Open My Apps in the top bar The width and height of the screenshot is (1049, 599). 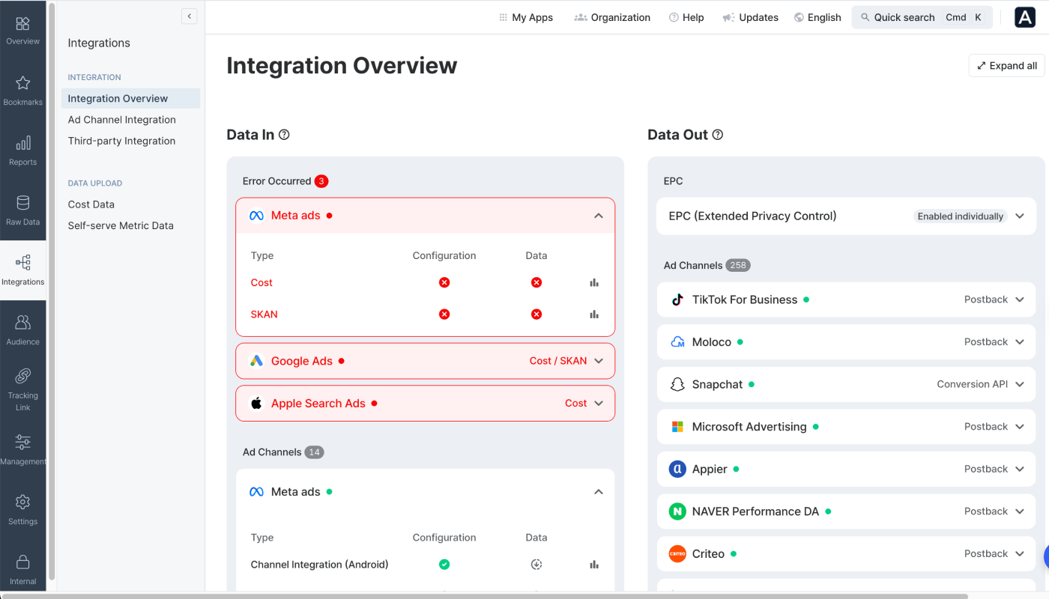526,17
